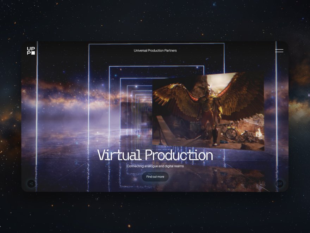Select the dimmed thumbnail behind featured image
Screen dimensions: 310x233
point(136,115)
